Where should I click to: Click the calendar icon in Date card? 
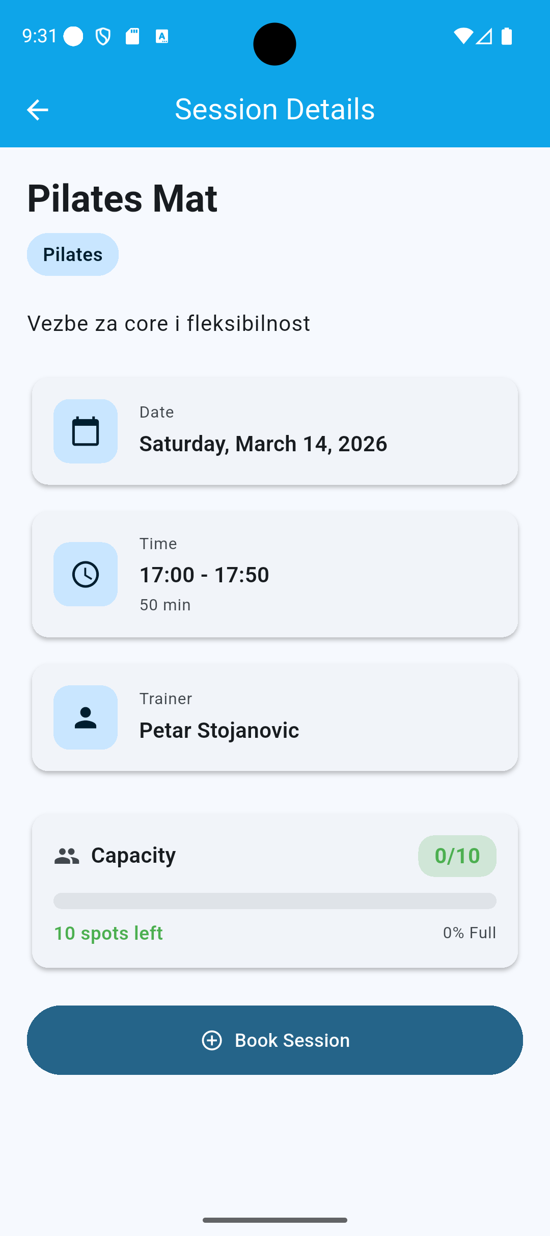pyautogui.click(x=86, y=431)
